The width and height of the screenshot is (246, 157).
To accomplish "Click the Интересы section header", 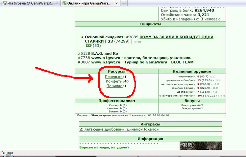I will [x=150, y=124].
